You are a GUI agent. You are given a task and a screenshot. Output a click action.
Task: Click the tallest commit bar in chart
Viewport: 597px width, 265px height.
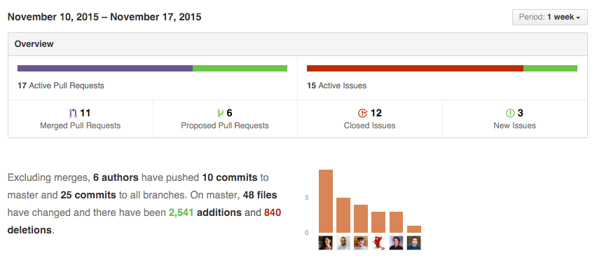(x=326, y=201)
